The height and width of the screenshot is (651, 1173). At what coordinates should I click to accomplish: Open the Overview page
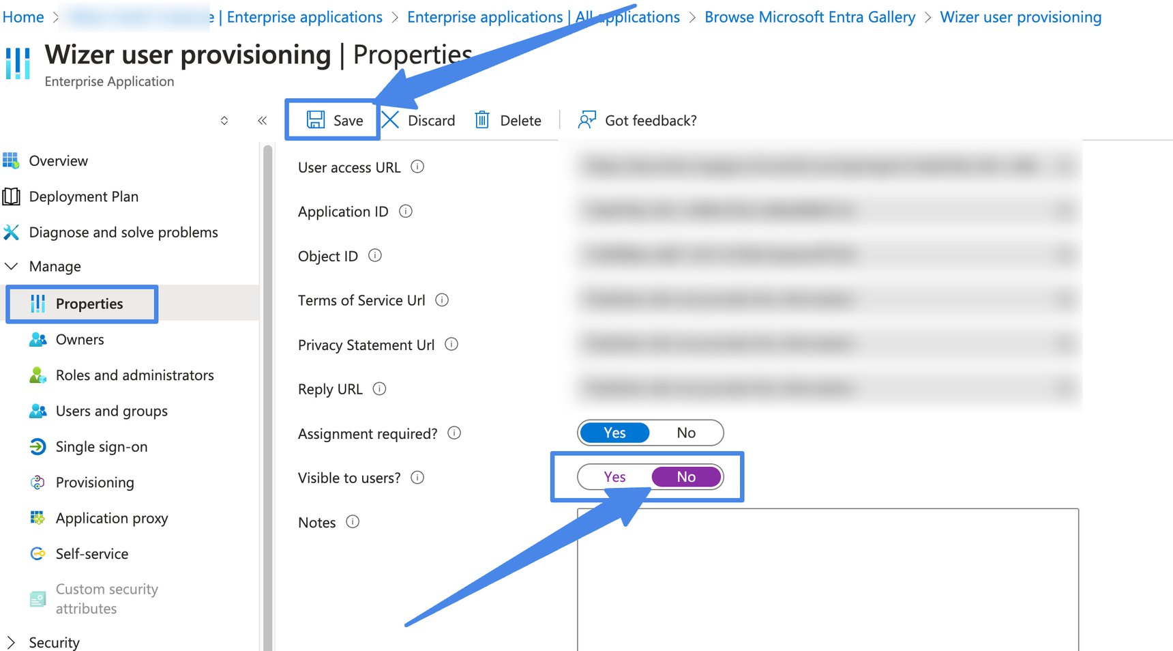click(59, 160)
